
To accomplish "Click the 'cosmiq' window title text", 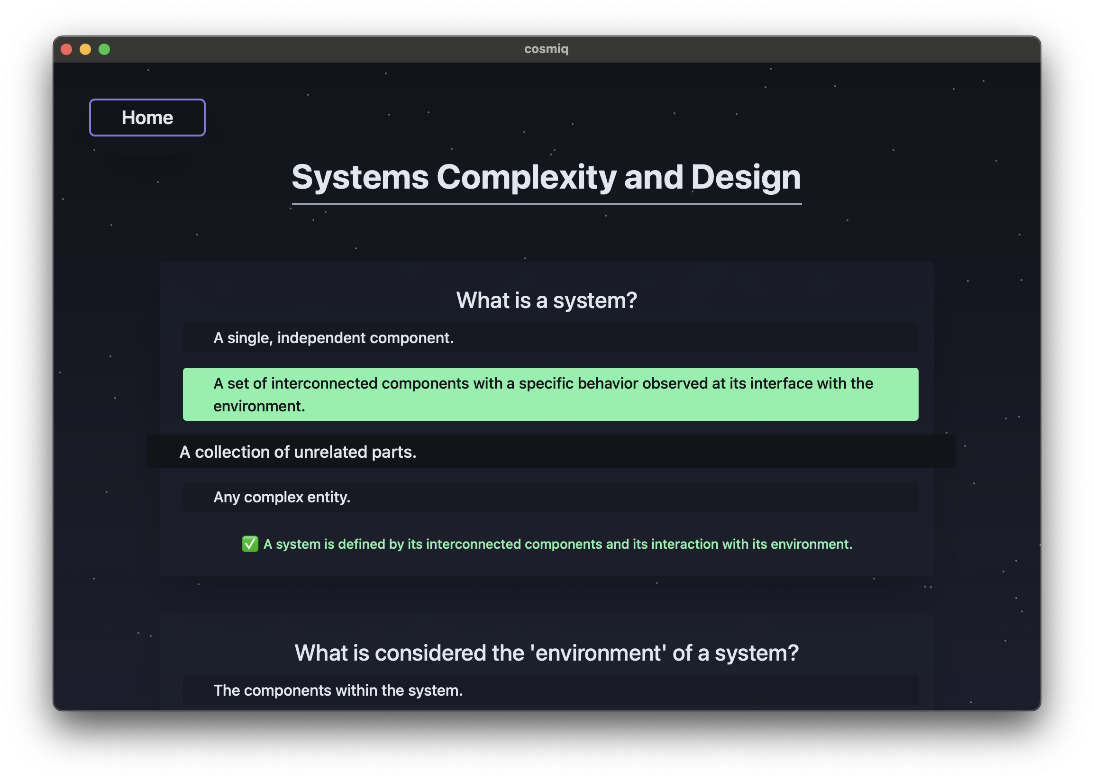I will point(546,49).
